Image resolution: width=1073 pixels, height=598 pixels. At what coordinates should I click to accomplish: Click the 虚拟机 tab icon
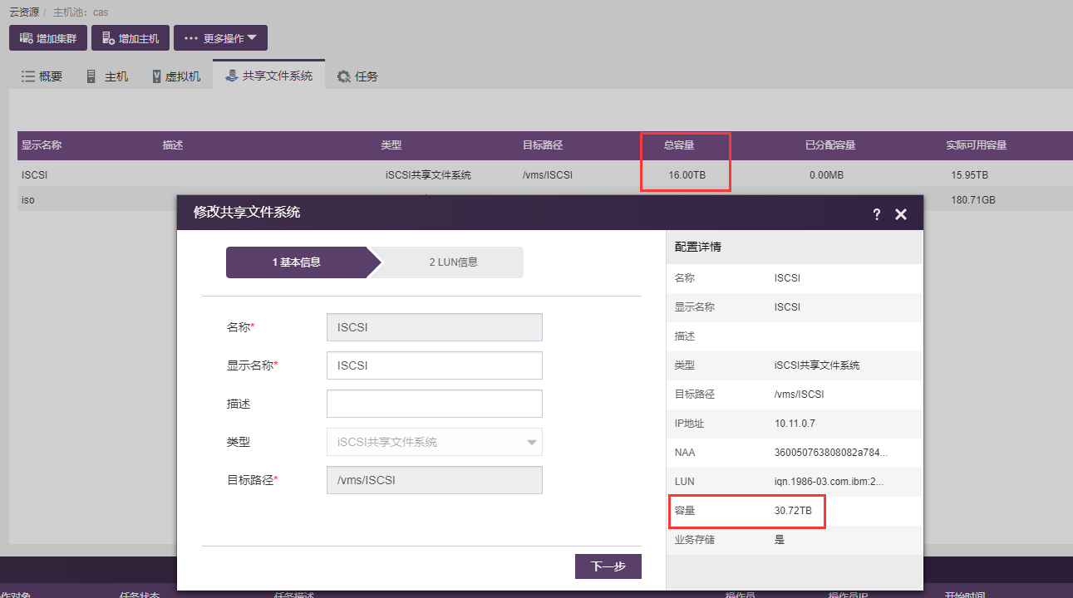click(x=156, y=76)
